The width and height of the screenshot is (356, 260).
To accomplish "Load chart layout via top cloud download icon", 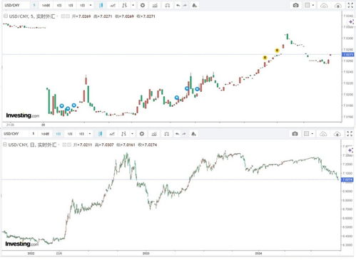I will click(x=324, y=6).
